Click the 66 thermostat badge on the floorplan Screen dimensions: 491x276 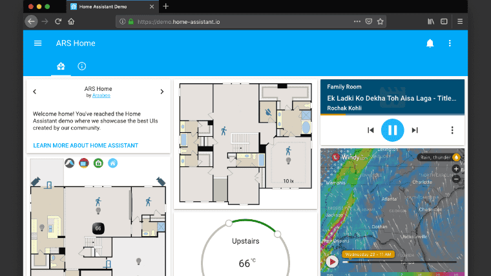click(98, 228)
